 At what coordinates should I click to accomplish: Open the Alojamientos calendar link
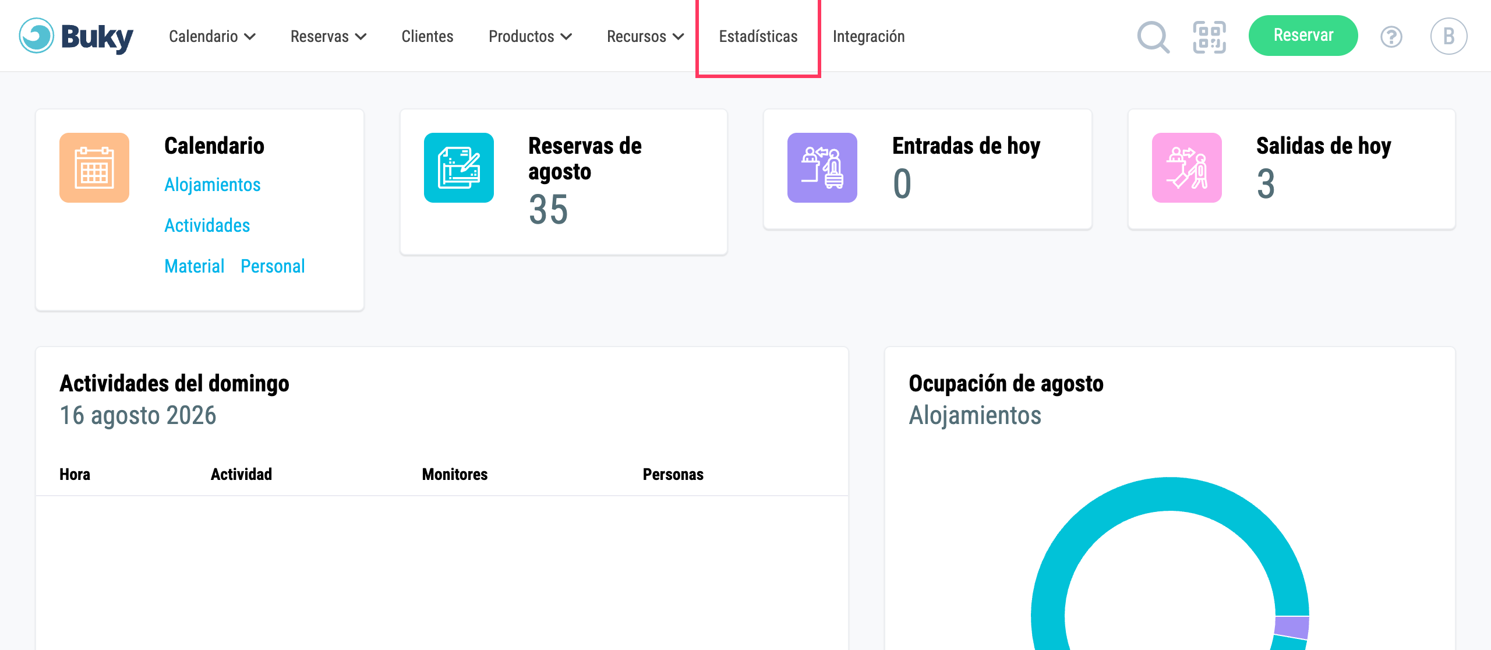click(212, 185)
